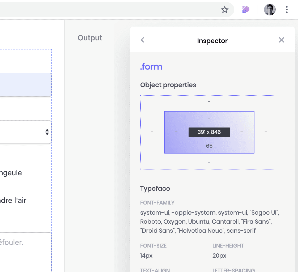Click the 65 padding-bottom value
Image resolution: width=298 pixels, height=272 pixels.
[x=209, y=146]
